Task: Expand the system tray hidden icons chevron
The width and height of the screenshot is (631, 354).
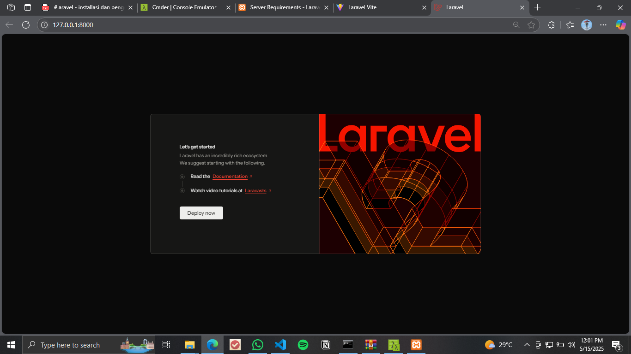Action: click(x=527, y=345)
